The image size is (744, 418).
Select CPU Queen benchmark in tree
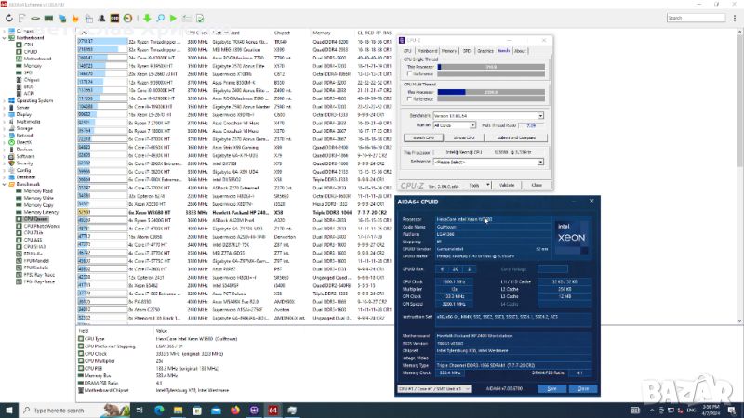(x=37, y=217)
